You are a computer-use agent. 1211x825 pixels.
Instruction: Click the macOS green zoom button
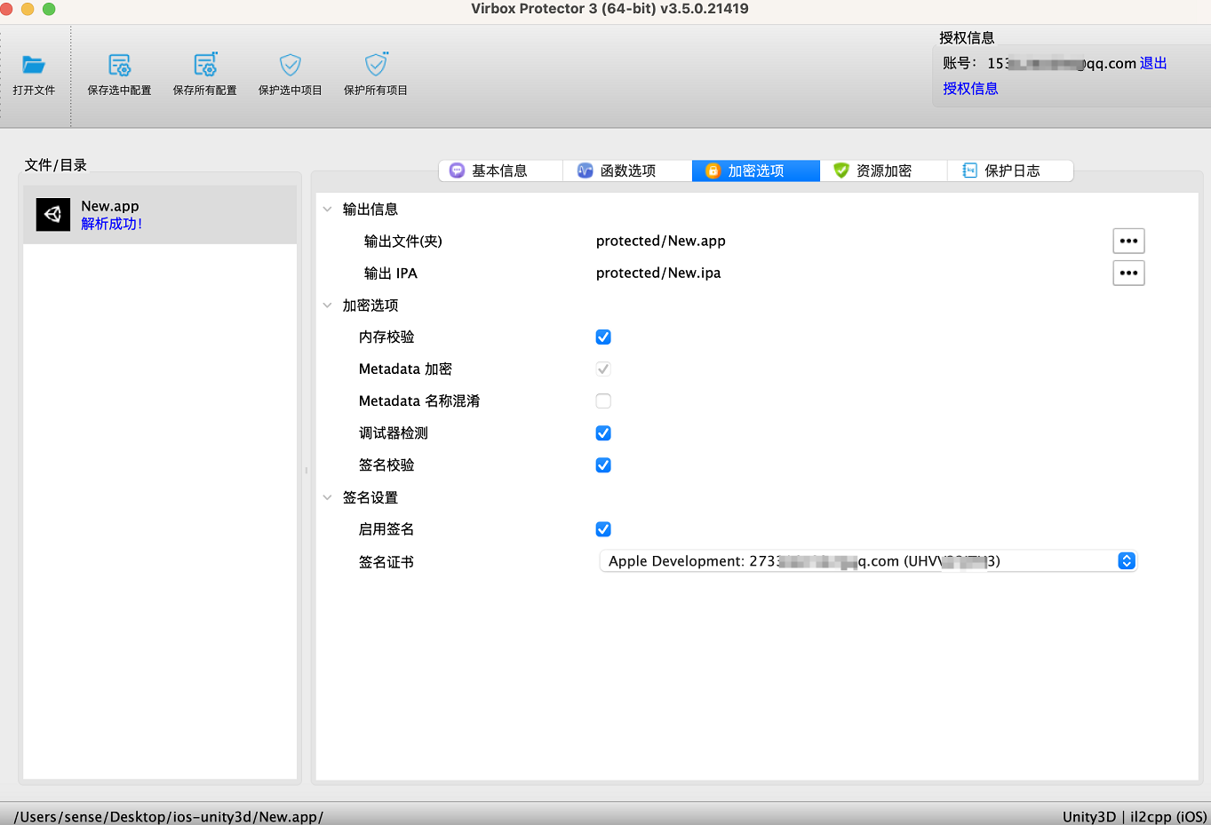49,9
